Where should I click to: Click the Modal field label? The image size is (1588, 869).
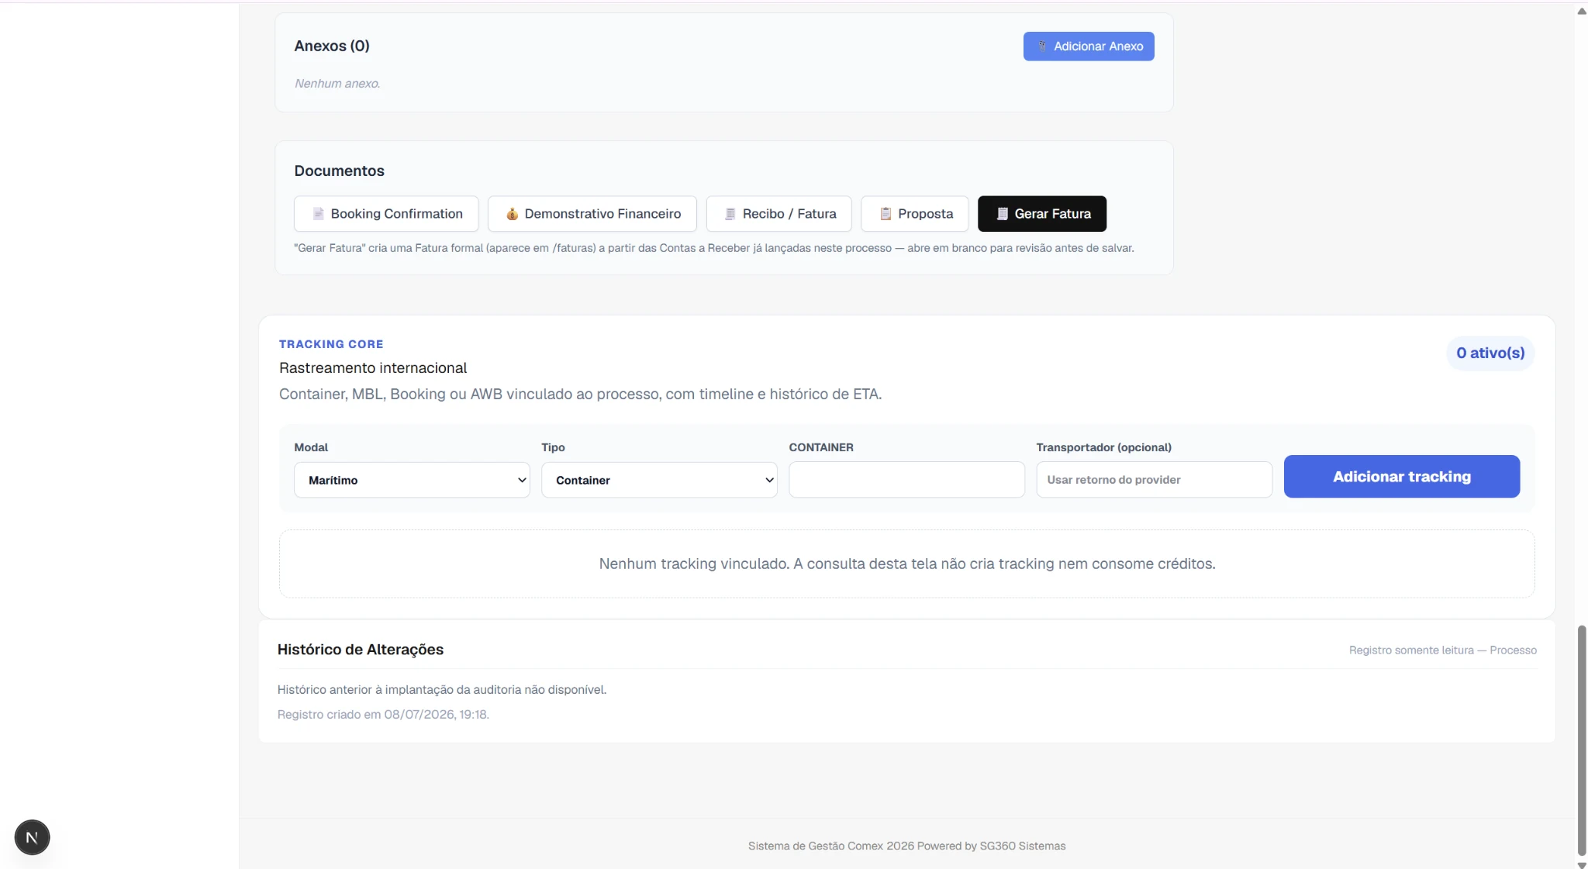pos(311,447)
